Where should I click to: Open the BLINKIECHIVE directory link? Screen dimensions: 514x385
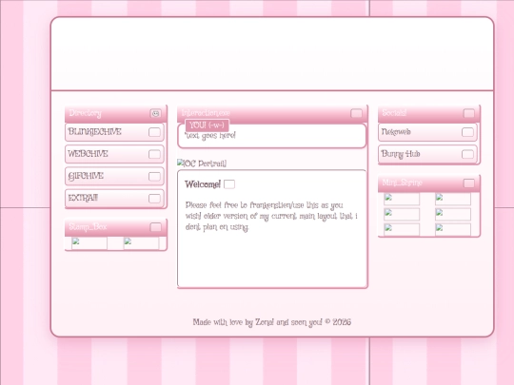pos(114,132)
